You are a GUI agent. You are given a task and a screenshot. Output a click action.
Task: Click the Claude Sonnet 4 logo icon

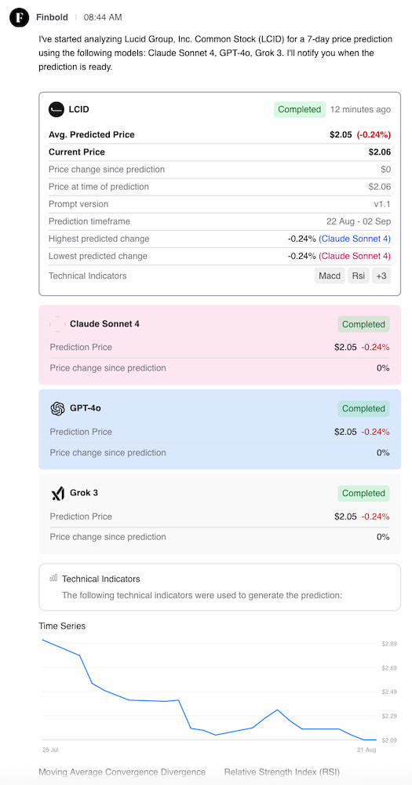(x=57, y=324)
